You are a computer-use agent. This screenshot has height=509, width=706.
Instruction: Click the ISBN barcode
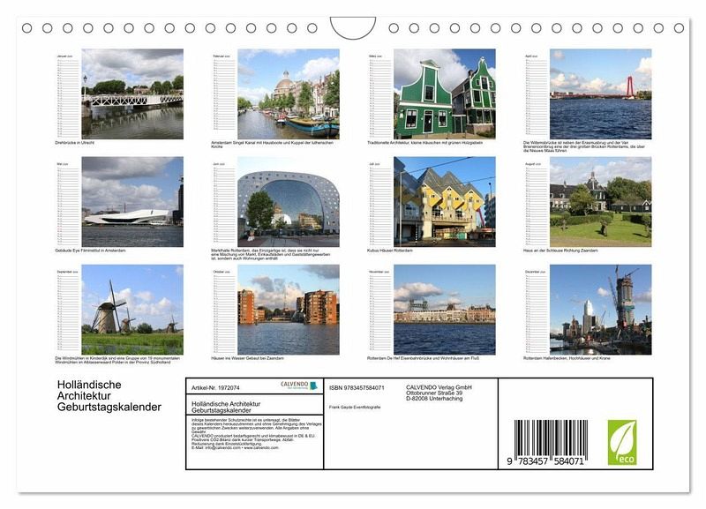[549, 442]
